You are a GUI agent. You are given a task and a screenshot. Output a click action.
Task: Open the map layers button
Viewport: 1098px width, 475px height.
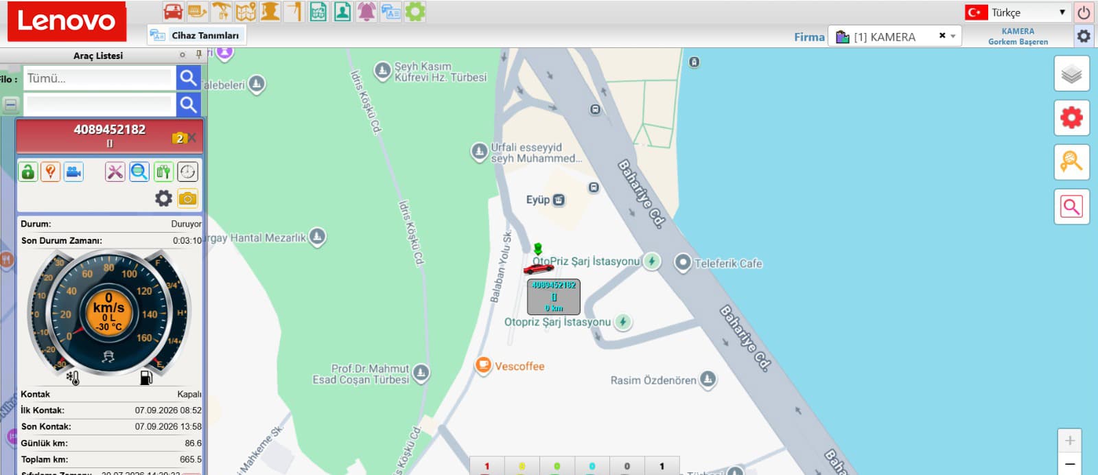tap(1071, 74)
